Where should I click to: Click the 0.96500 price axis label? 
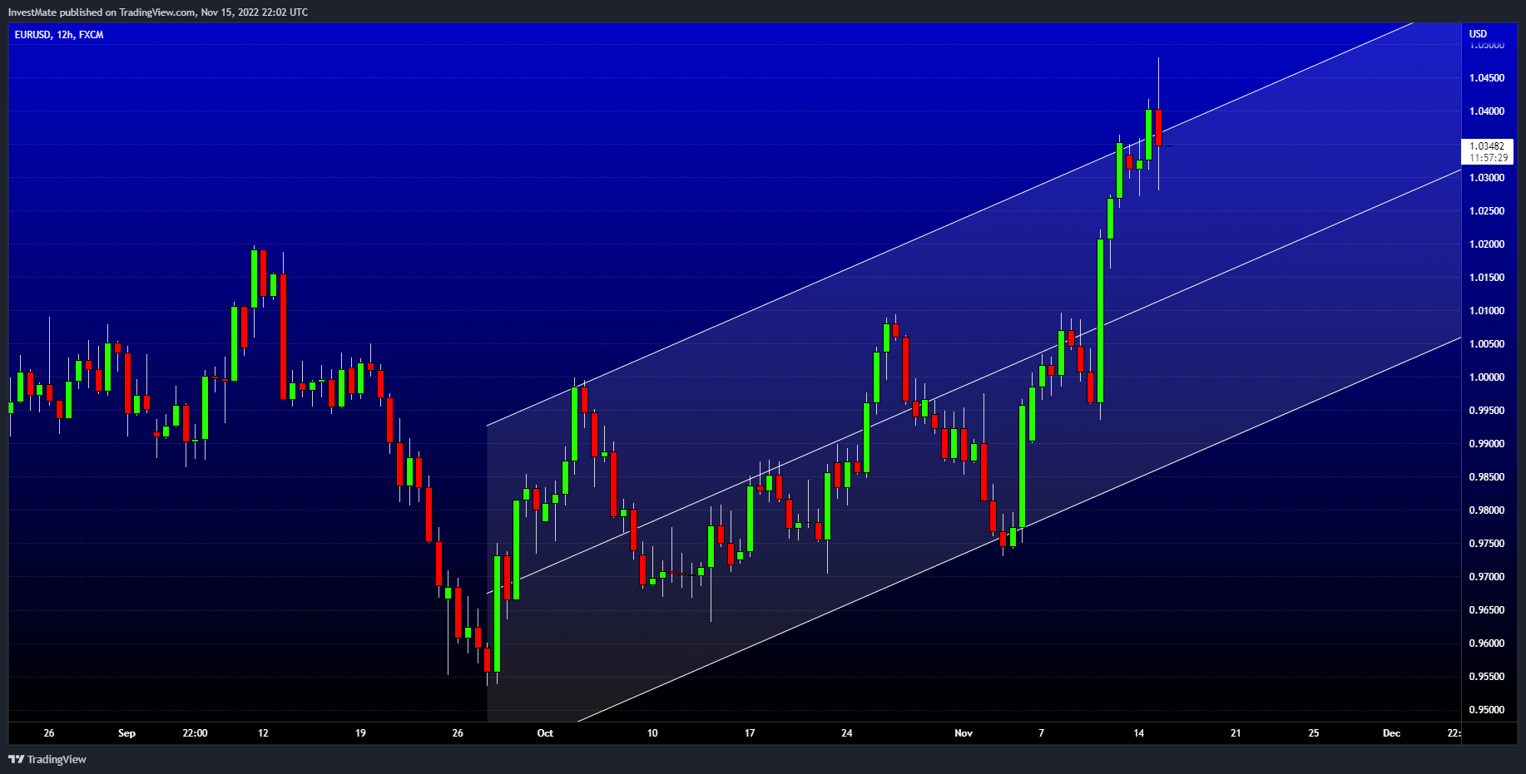click(1487, 610)
